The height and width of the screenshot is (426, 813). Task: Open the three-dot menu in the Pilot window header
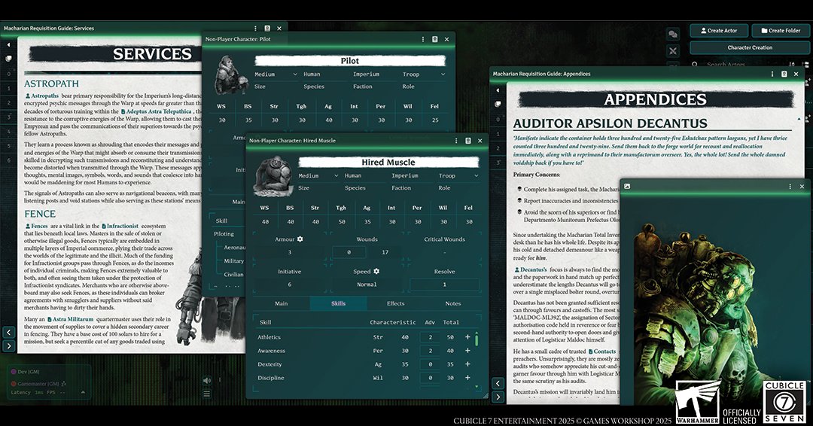(422, 39)
